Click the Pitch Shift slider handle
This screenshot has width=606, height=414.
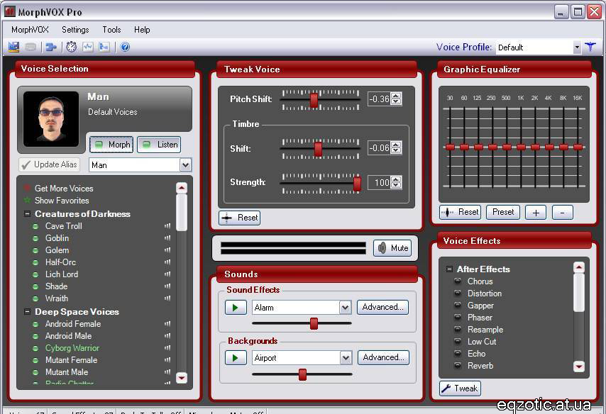click(x=314, y=101)
